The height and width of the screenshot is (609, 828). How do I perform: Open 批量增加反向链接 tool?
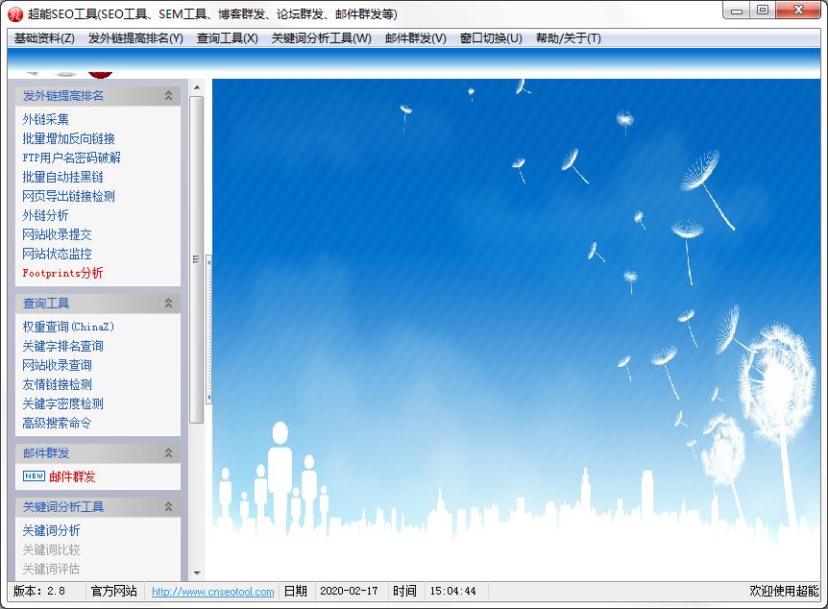pos(68,138)
